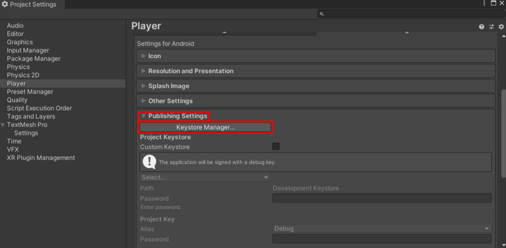Open the keystore Select dropdown
Screen dimensions: 506x248
[x=205, y=177]
